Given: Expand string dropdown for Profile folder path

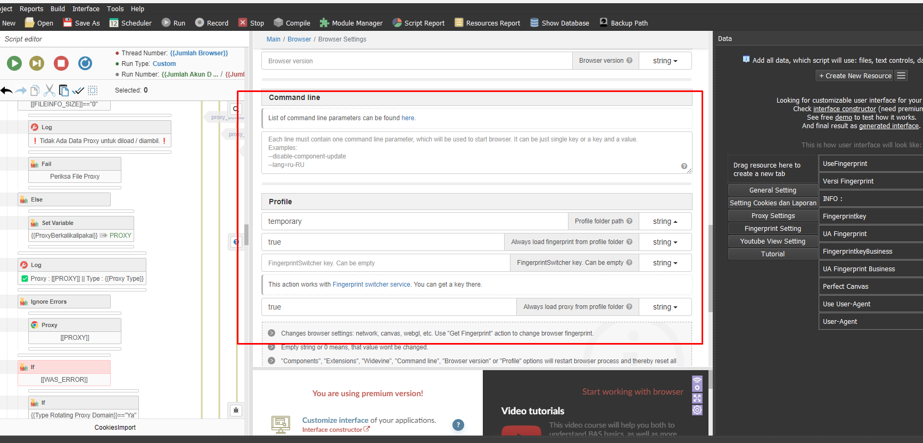Looking at the screenshot, I should coord(665,221).
